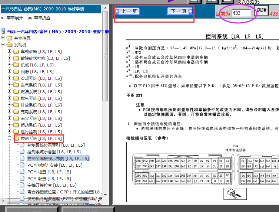Screen dimensions: 279x212
Task: Click the computer icon beside 当前 manual title
Action: 3,31
